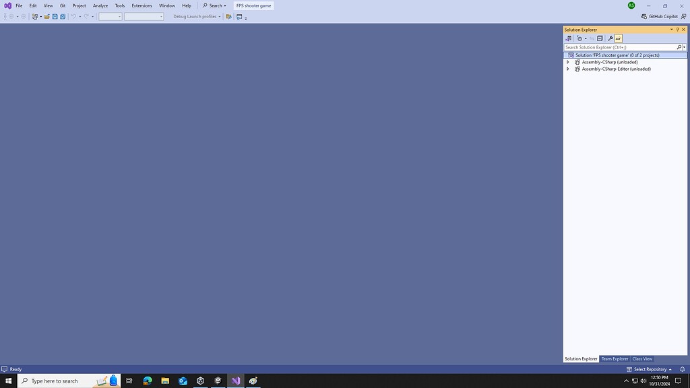Unpin the Solution Explorer panel

(677, 29)
